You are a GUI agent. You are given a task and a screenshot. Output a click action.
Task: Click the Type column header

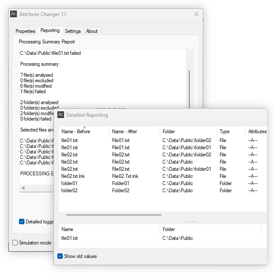click(231, 132)
